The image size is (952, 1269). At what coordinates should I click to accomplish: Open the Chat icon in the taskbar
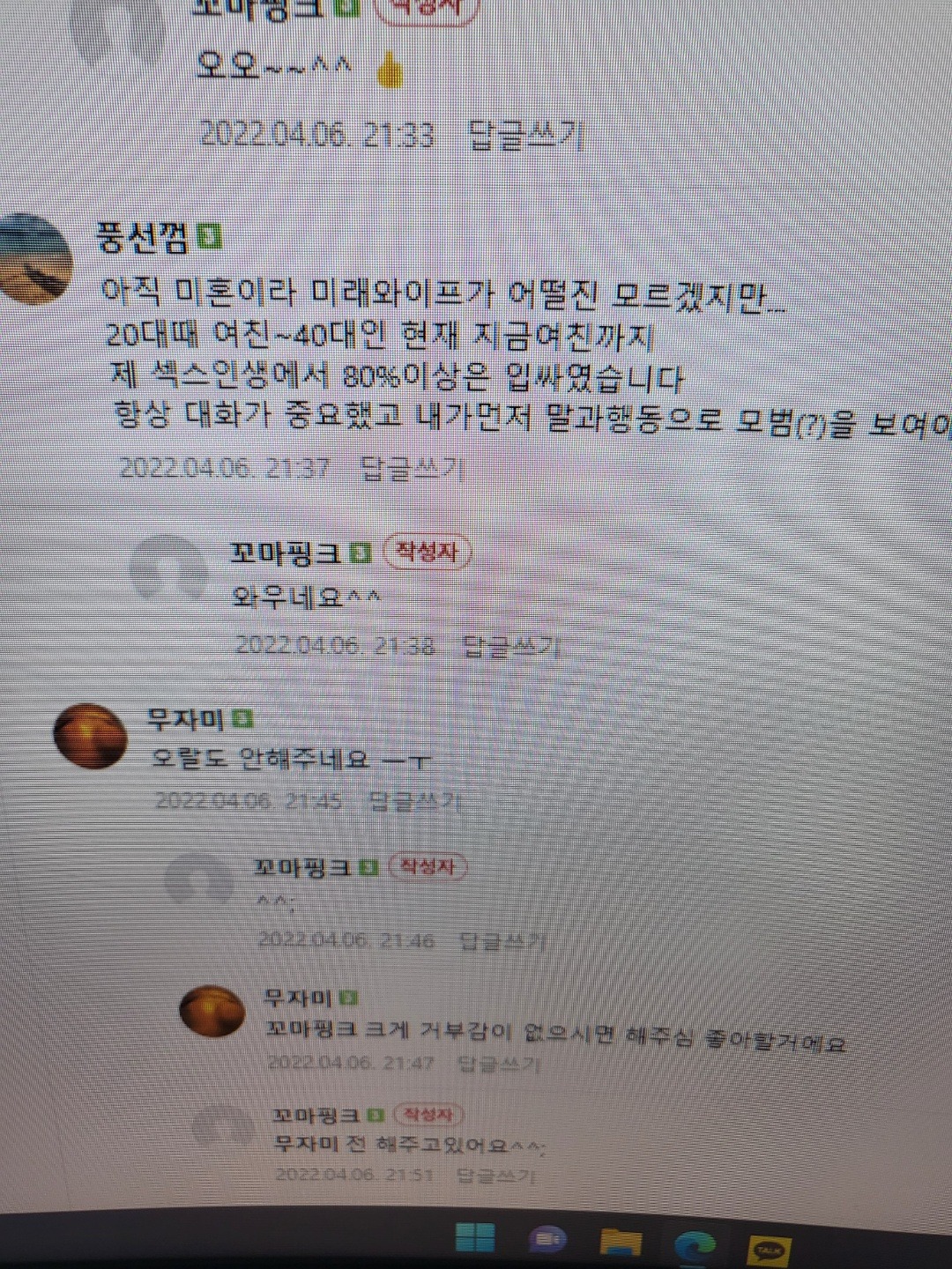click(548, 1240)
